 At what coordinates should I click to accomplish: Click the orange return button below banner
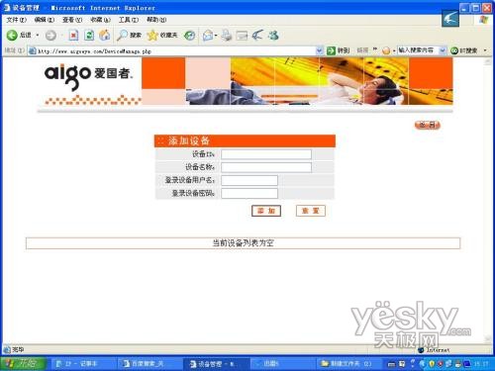tap(428, 125)
